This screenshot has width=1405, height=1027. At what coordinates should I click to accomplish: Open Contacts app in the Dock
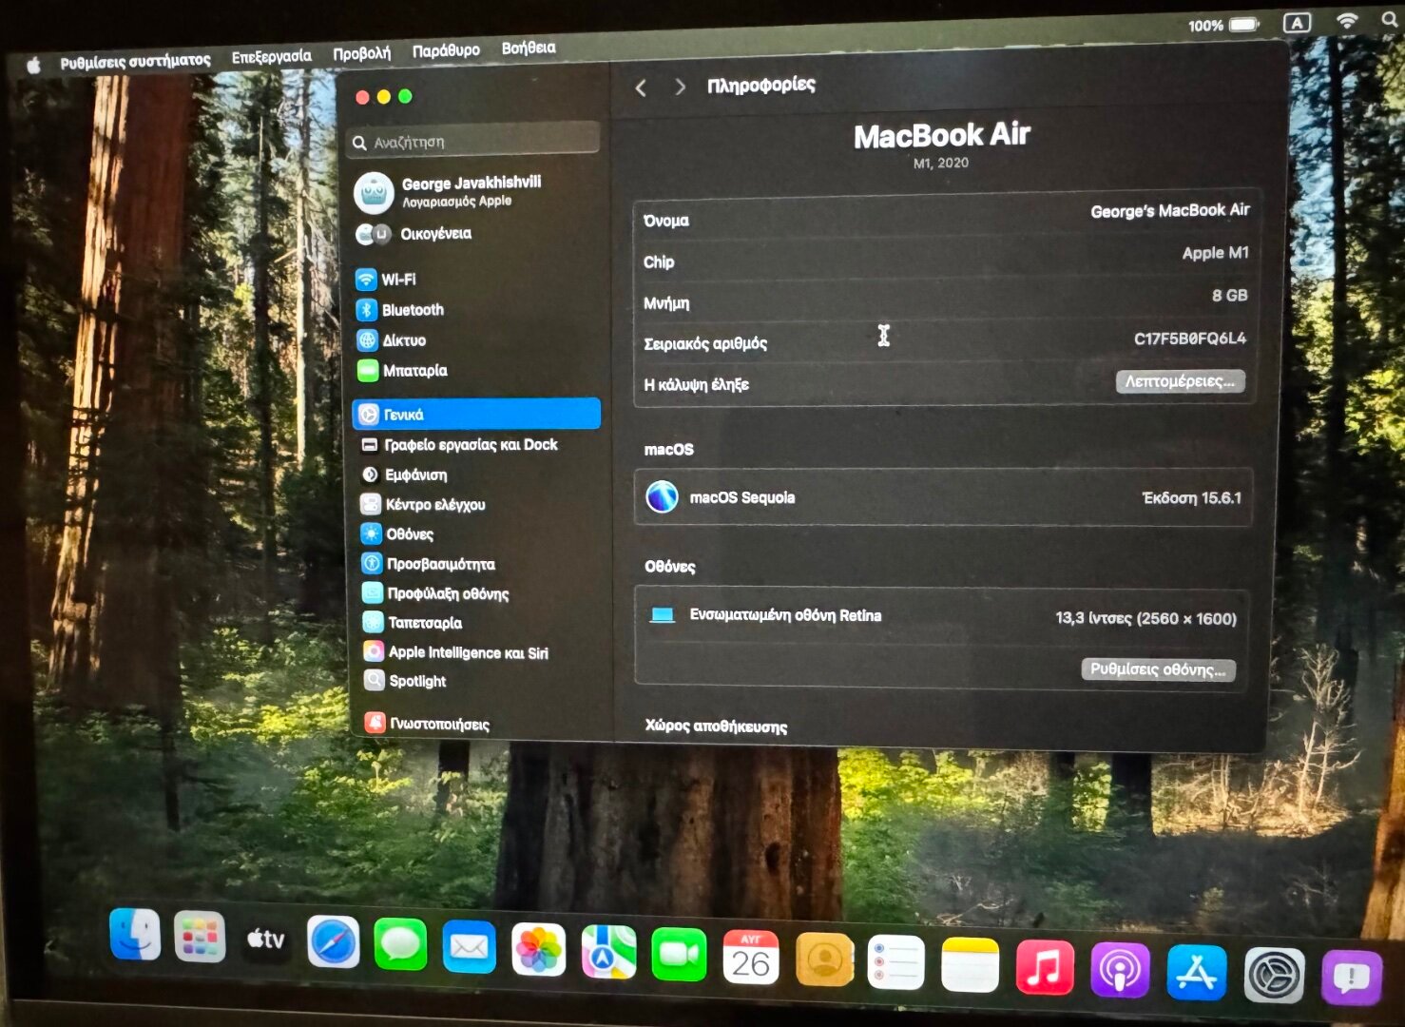pos(823,960)
